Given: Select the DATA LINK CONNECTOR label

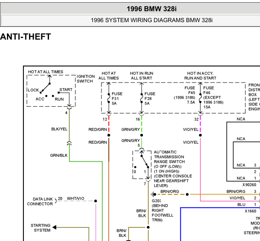Looking at the screenshot, I should click(40, 201).
